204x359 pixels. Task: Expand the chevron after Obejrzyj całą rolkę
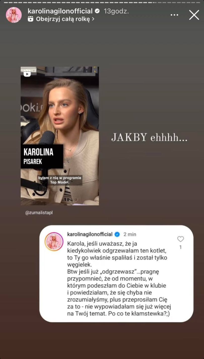pyautogui.click(x=93, y=19)
